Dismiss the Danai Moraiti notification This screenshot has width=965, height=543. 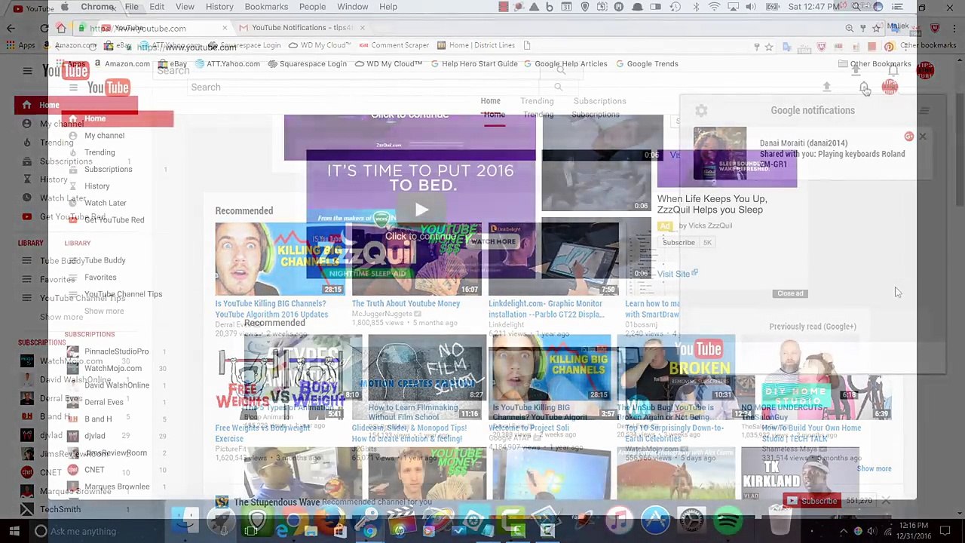tap(923, 137)
